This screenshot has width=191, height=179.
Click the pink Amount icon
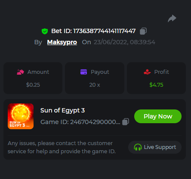coord(20,72)
